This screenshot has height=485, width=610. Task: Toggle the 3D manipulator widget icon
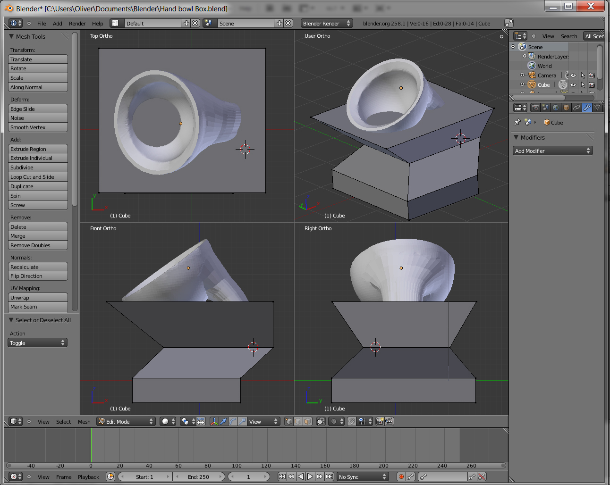[214, 421]
